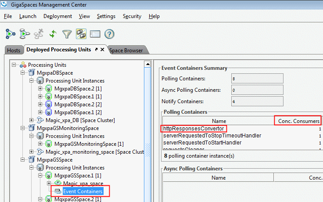Open the File menu
323x202 pixels.
point(8,16)
